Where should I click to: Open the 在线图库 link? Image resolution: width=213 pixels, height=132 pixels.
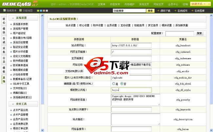[200, 11]
